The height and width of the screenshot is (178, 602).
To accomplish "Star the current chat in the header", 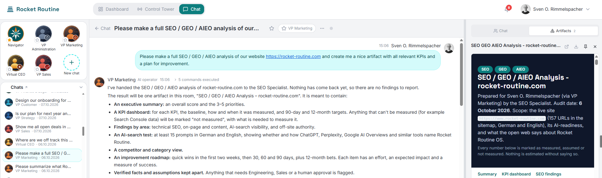I will coord(272,28).
